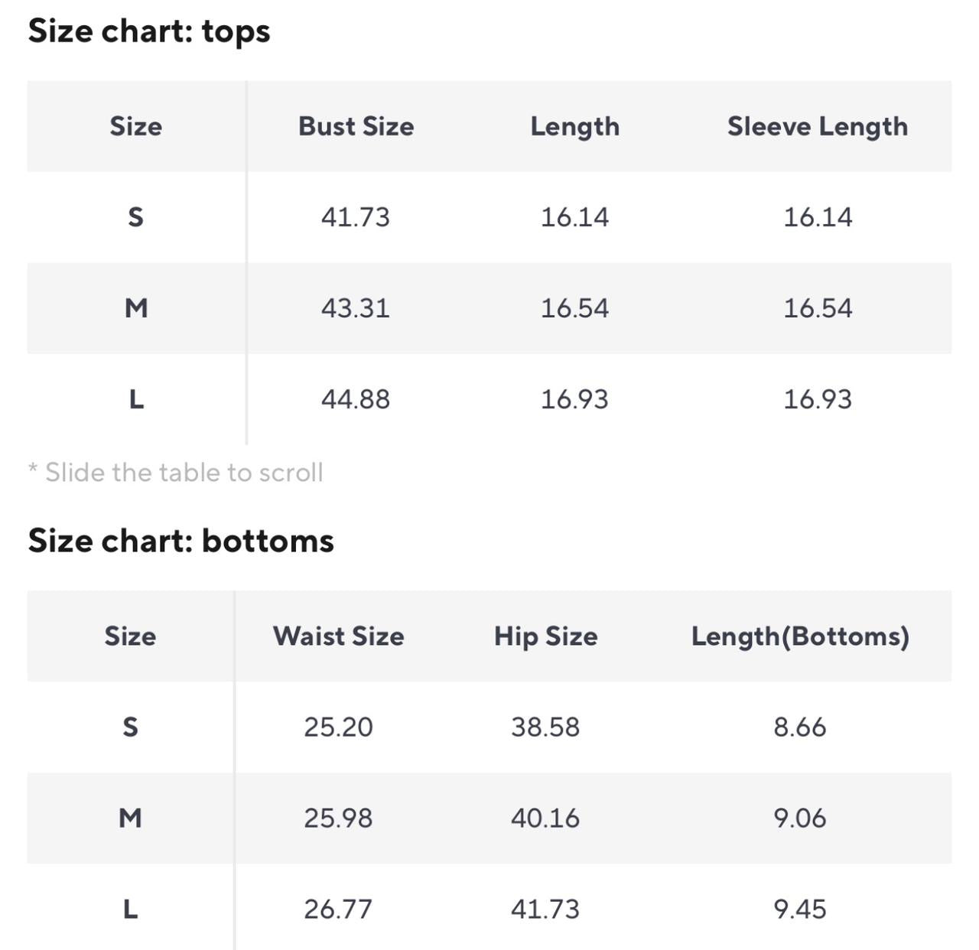Click waist size value 25.20

[338, 727]
